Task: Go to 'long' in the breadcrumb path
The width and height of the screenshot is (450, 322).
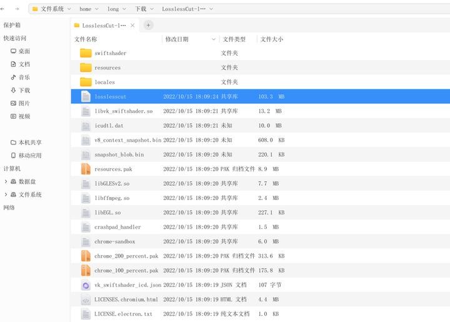Action: point(112,9)
